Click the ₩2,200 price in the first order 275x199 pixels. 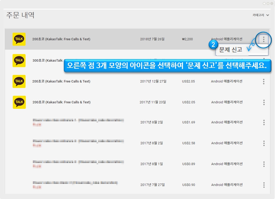tap(187, 39)
